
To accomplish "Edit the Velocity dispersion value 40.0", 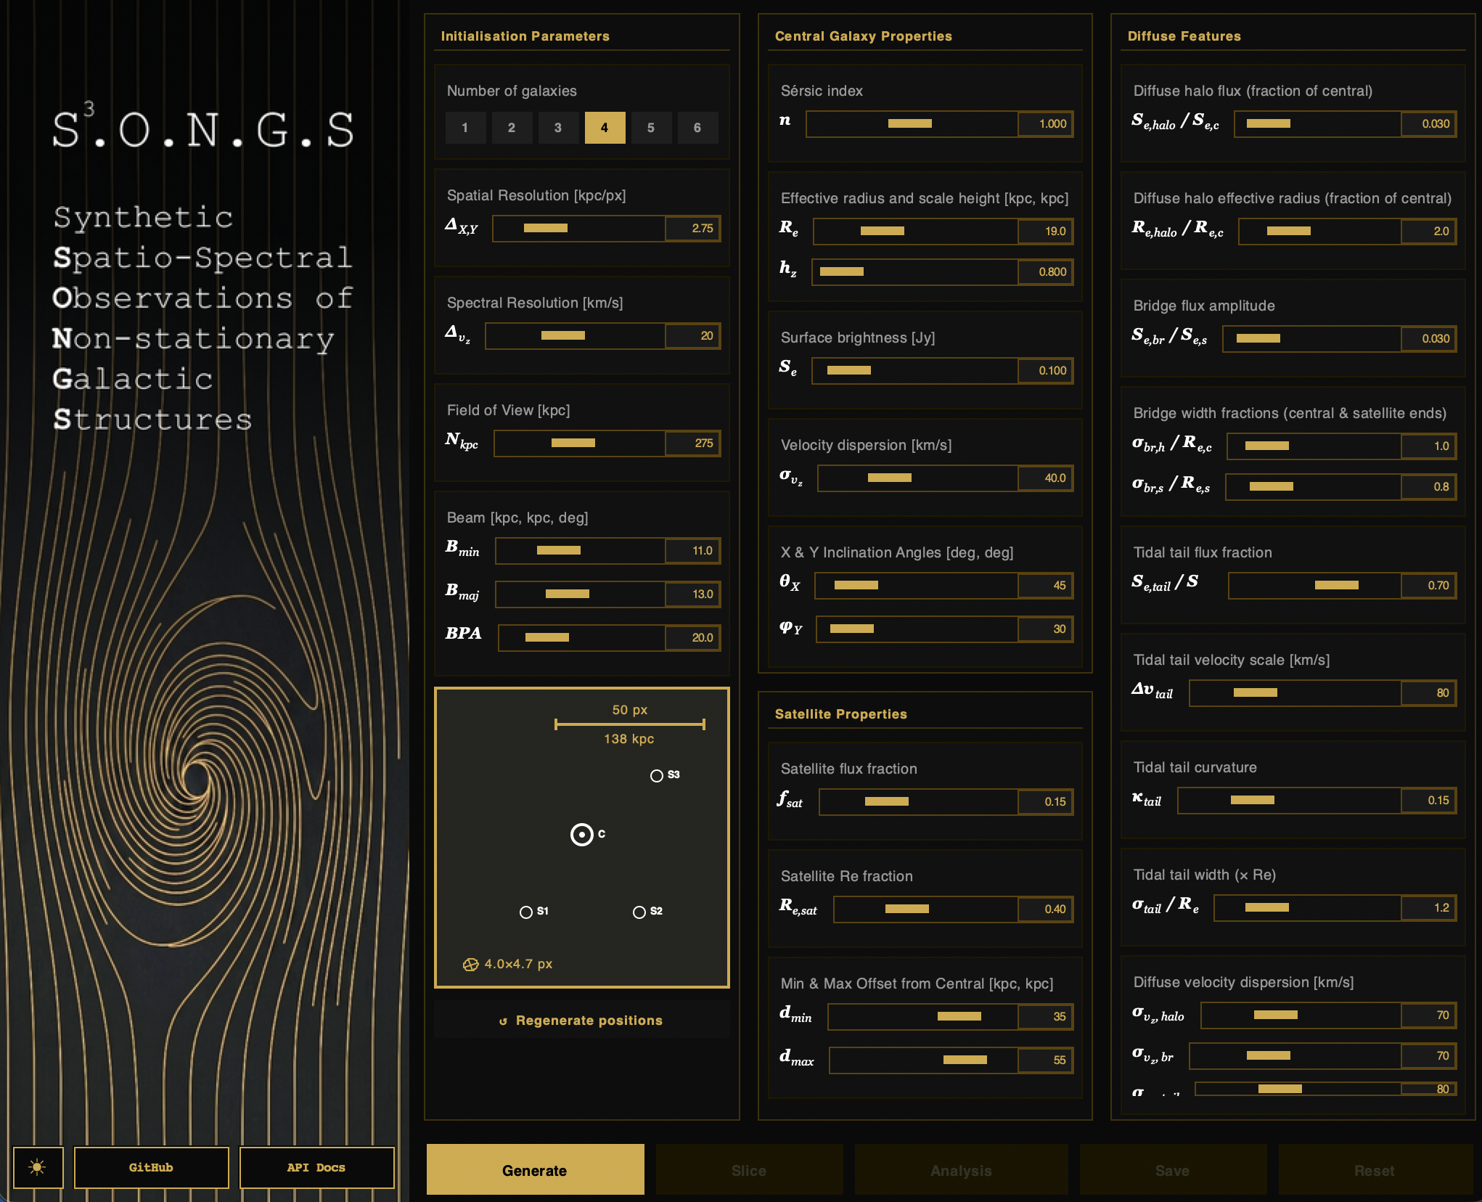I will 1046,478.
